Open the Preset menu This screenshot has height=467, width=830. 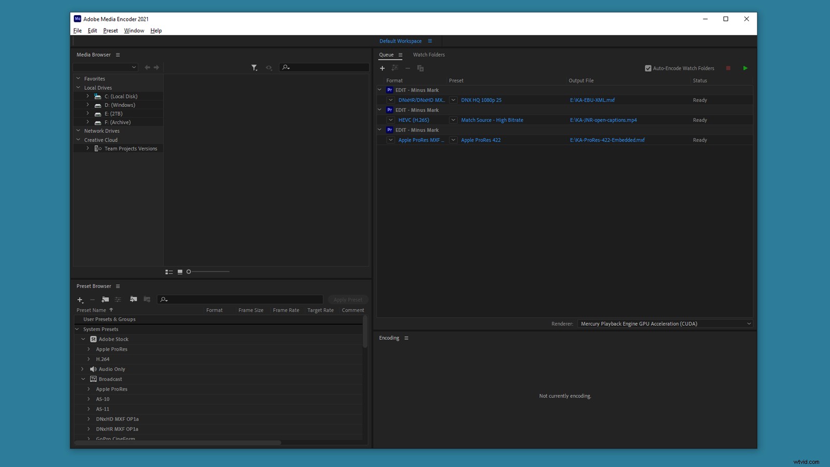[x=110, y=31]
